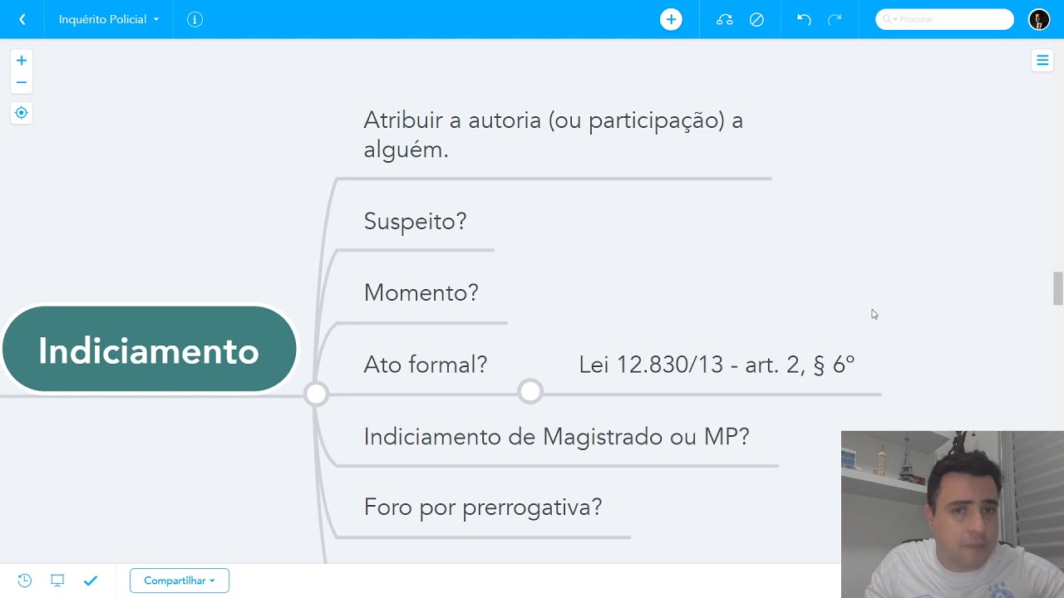Select the connection tool icon
This screenshot has width=1064, height=598.
tap(725, 19)
